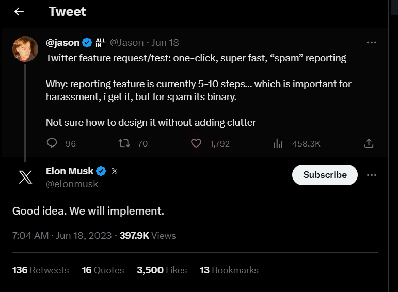This screenshot has height=292, width=398.
Task: Click the X affiliate badge beside Elon Musk
Action: coord(115,171)
